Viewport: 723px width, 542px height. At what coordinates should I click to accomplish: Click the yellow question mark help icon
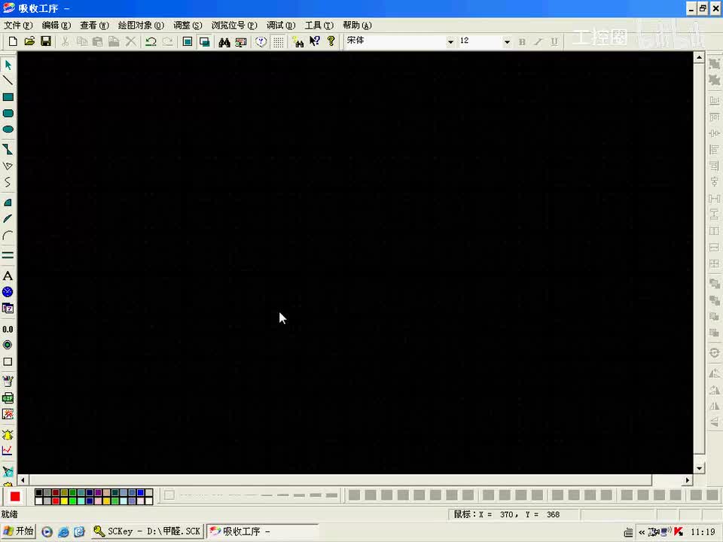pos(331,41)
